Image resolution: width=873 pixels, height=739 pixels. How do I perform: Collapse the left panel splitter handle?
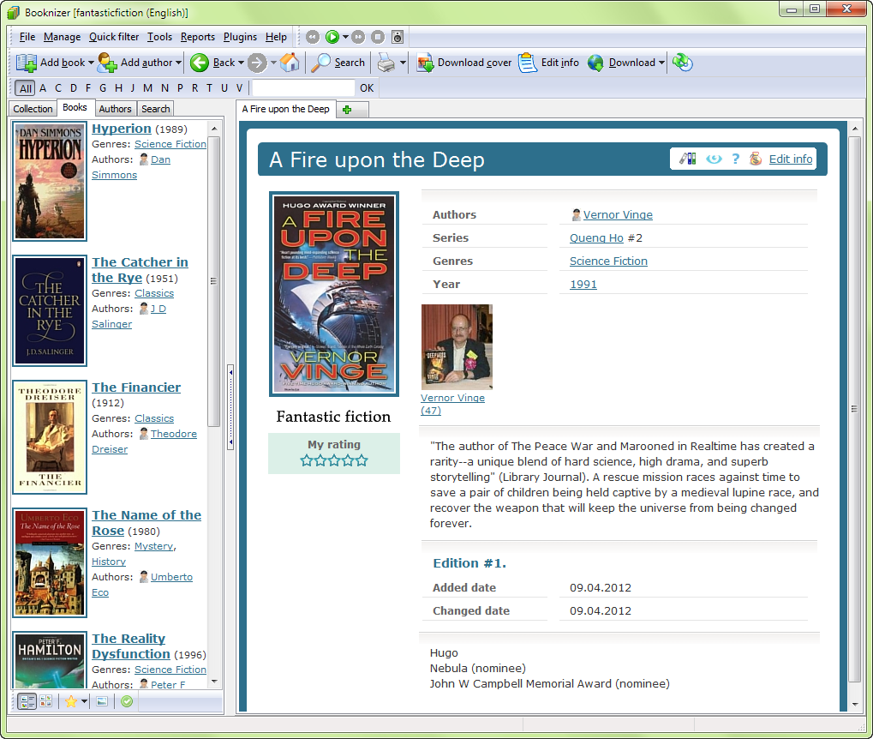click(x=230, y=407)
